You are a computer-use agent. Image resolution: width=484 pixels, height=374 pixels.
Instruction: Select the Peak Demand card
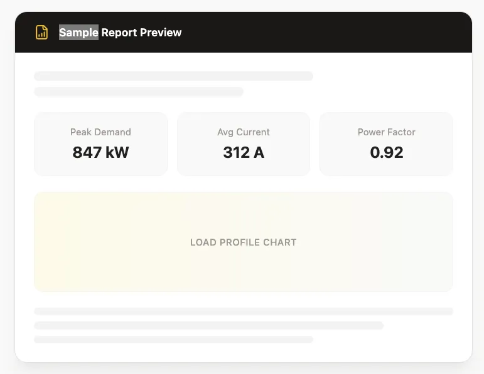coord(100,144)
